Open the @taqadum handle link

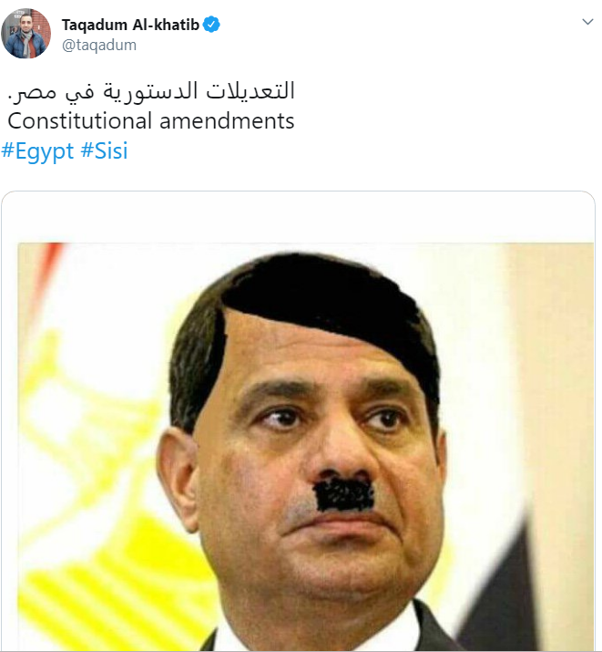coord(98,45)
